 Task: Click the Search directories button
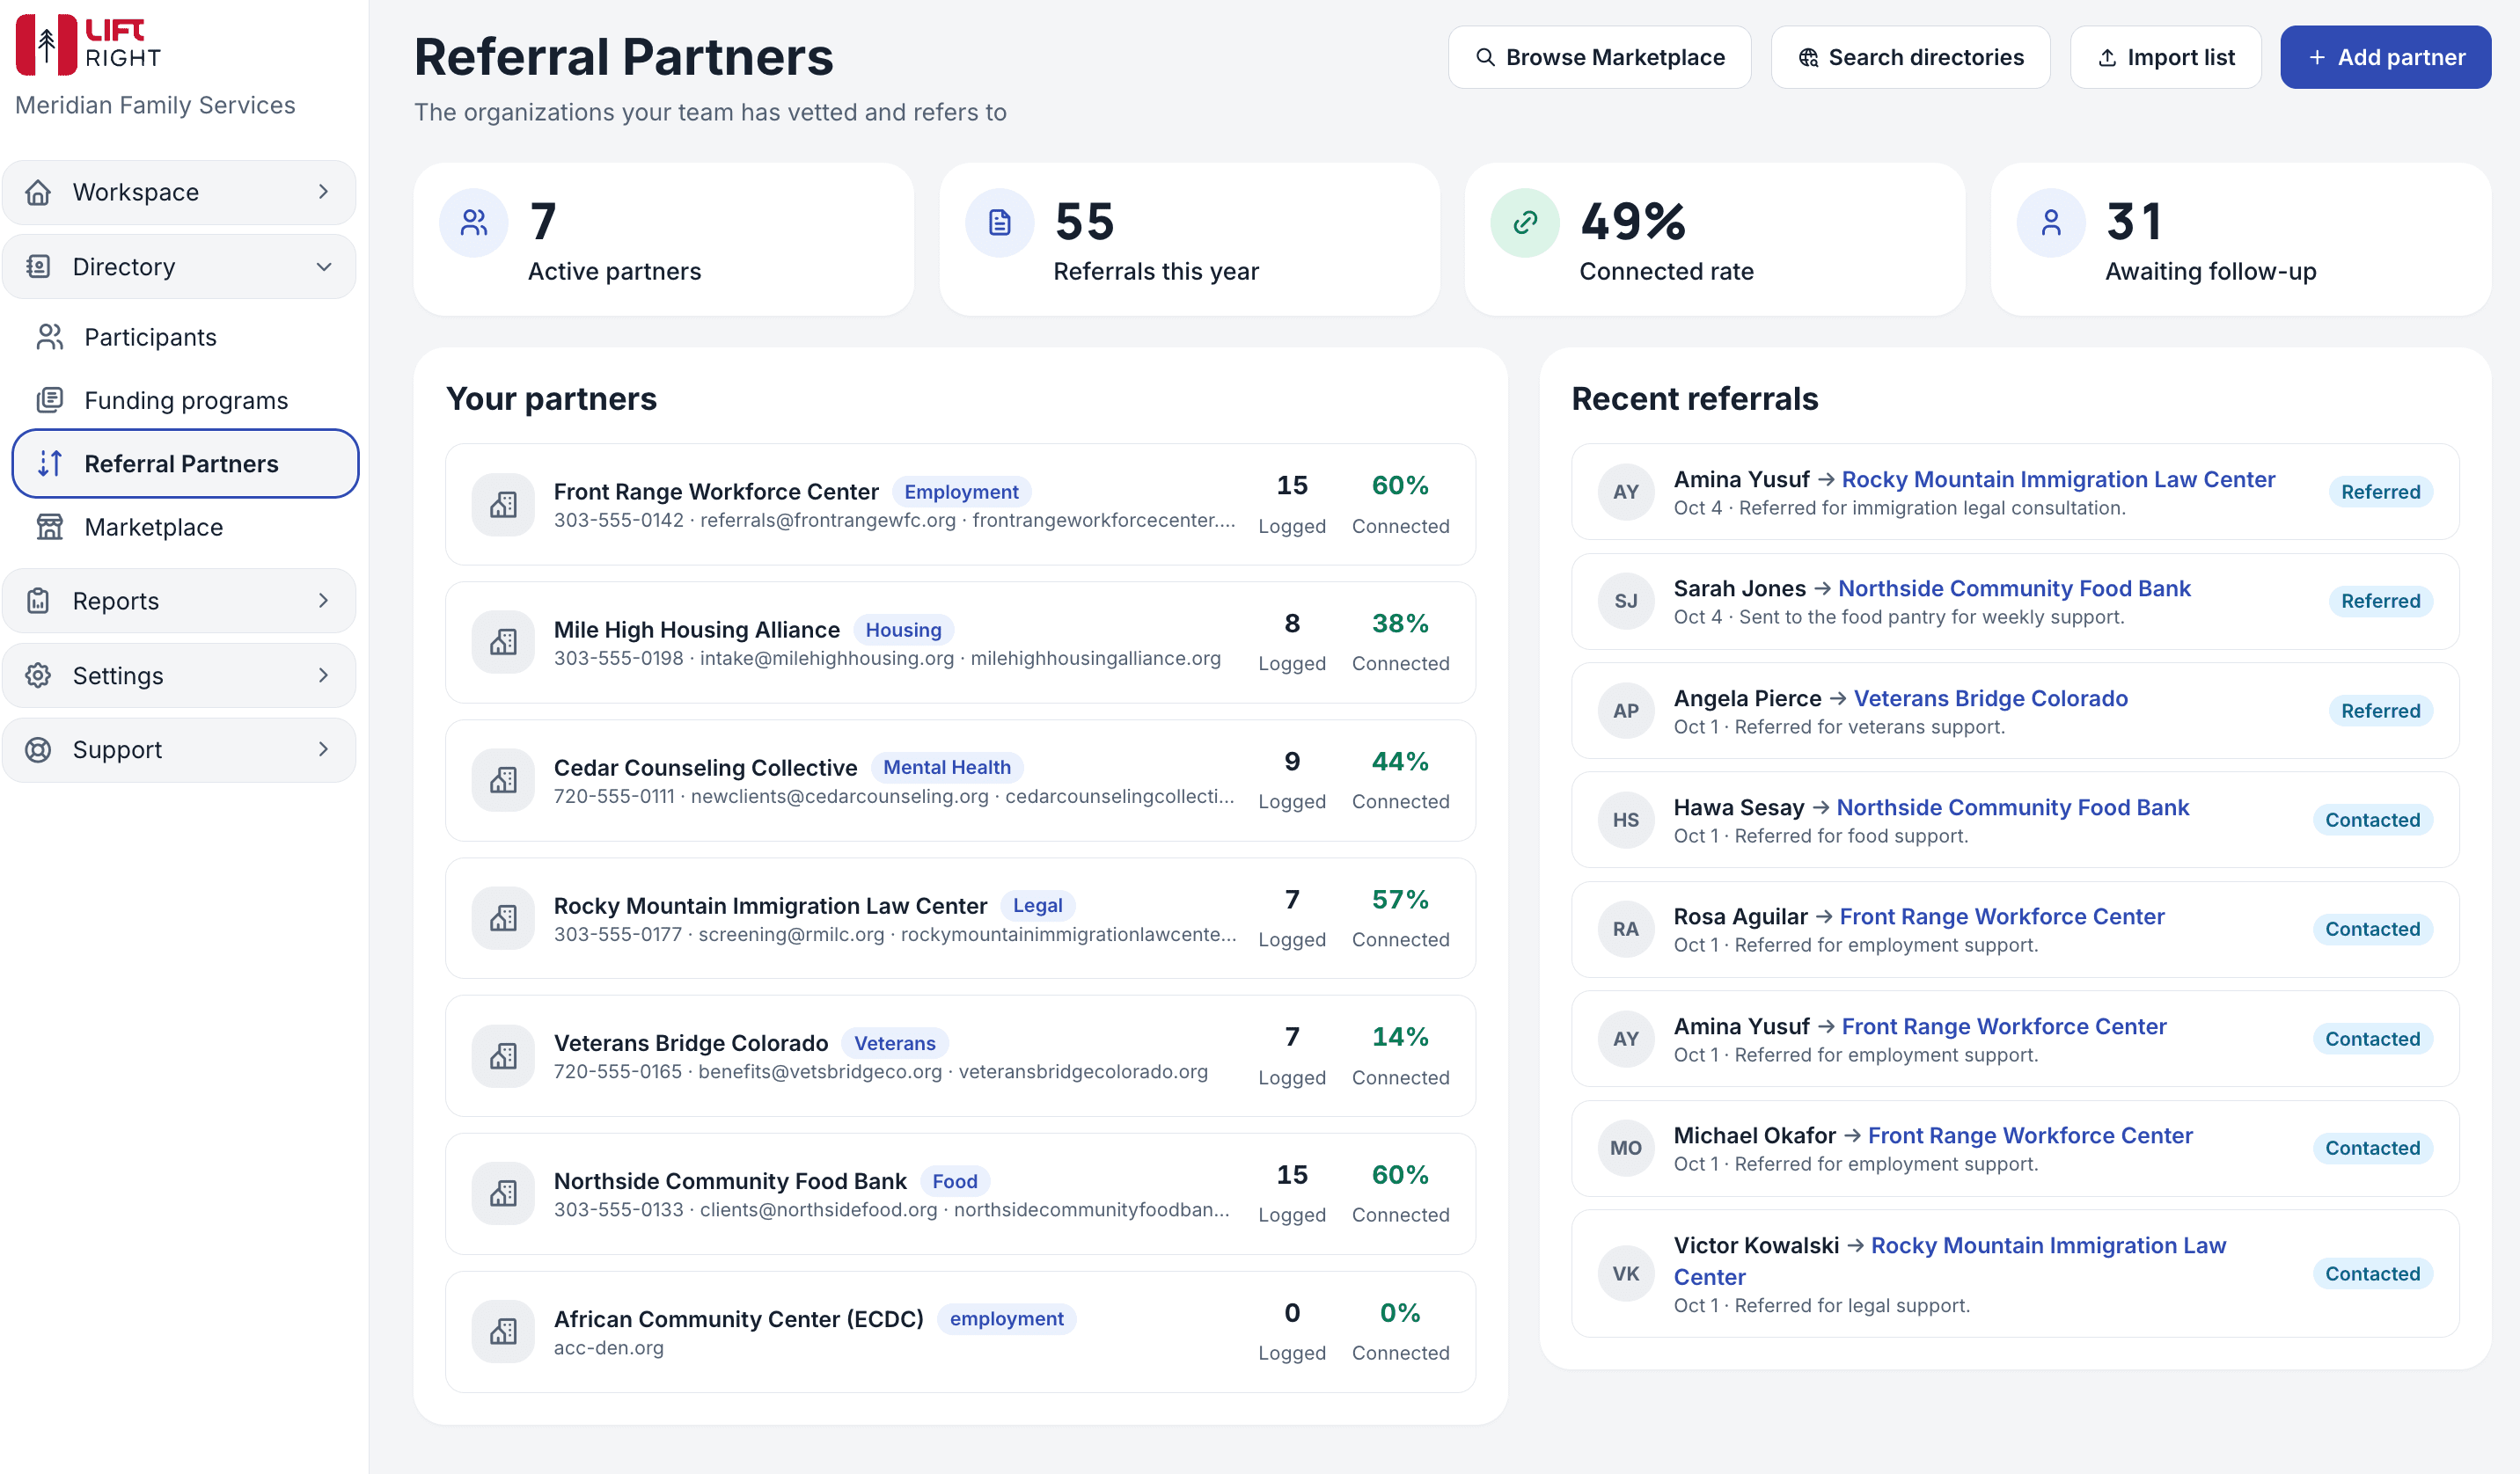pyautogui.click(x=1910, y=57)
